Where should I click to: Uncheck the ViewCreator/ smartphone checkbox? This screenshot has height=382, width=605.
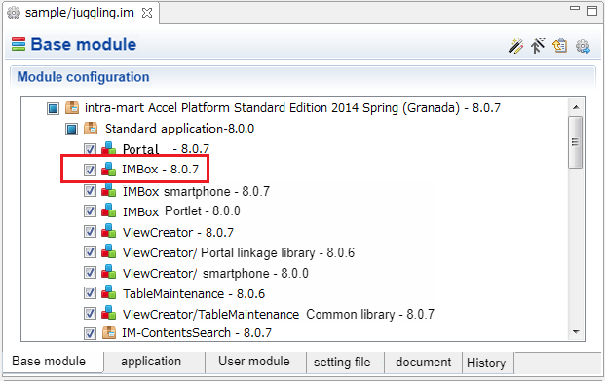(90, 273)
